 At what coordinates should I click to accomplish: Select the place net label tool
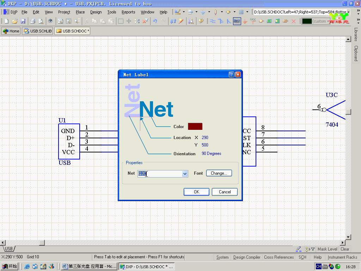pyautogui.click(x=237, y=21)
